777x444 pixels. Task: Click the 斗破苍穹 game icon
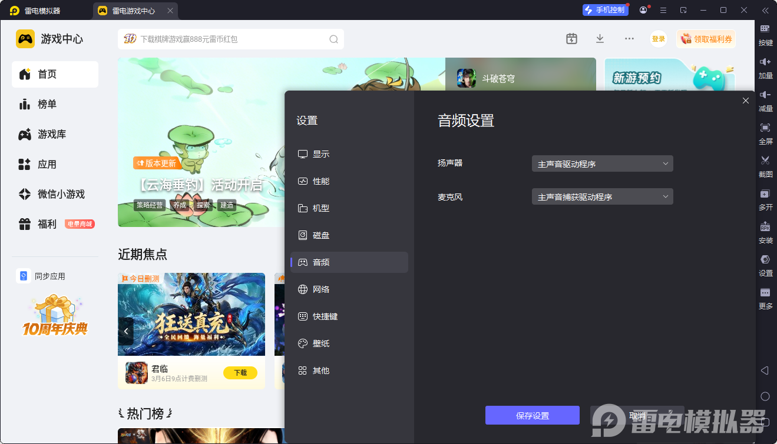point(466,78)
